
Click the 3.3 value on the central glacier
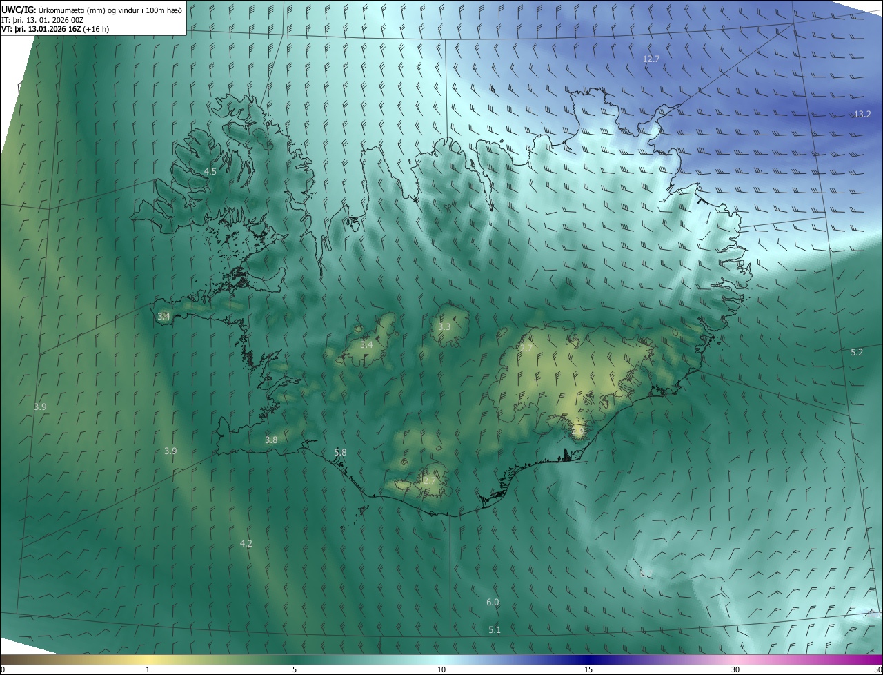[444, 326]
